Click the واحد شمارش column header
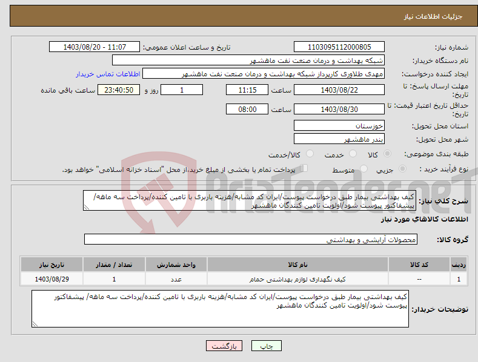This screenshot has width=478, height=362. coord(176,265)
